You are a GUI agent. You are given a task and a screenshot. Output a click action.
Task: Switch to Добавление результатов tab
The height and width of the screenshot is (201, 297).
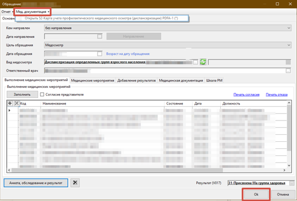137,81
